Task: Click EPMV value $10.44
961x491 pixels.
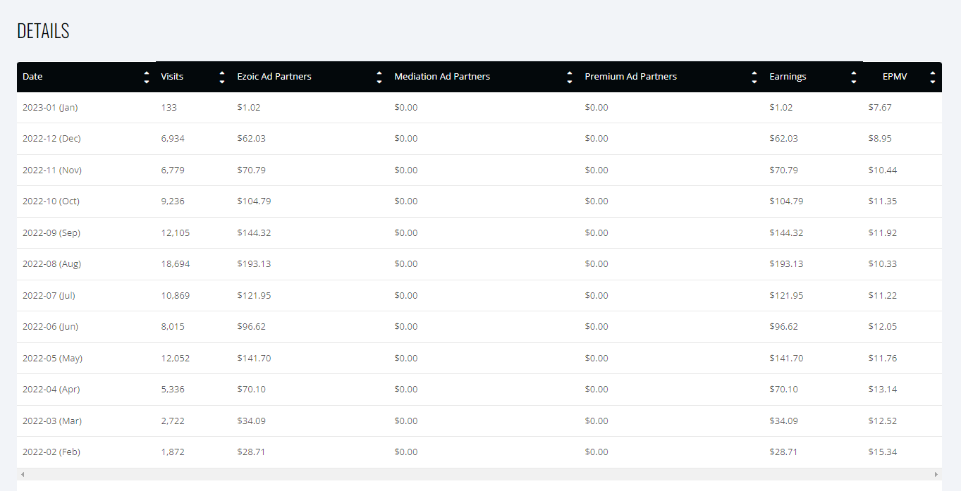Action: pos(883,170)
